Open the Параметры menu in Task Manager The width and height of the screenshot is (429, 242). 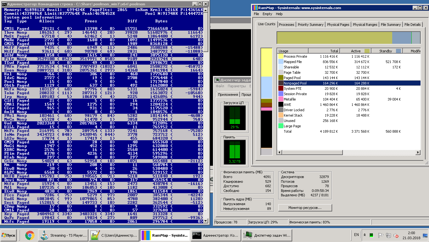237,86
